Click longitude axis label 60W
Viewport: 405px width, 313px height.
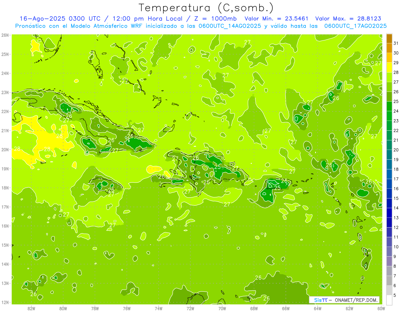pos(381,308)
